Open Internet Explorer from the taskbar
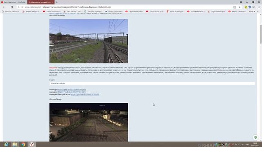Screen dimensions: 262x147 coord(7,144)
